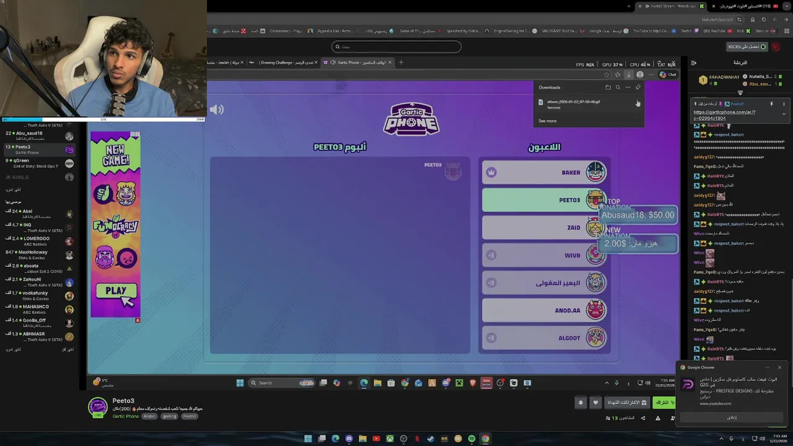Screen dimensions: 793x446
Task: Open Absi recommended channel
Action: tap(38, 214)
